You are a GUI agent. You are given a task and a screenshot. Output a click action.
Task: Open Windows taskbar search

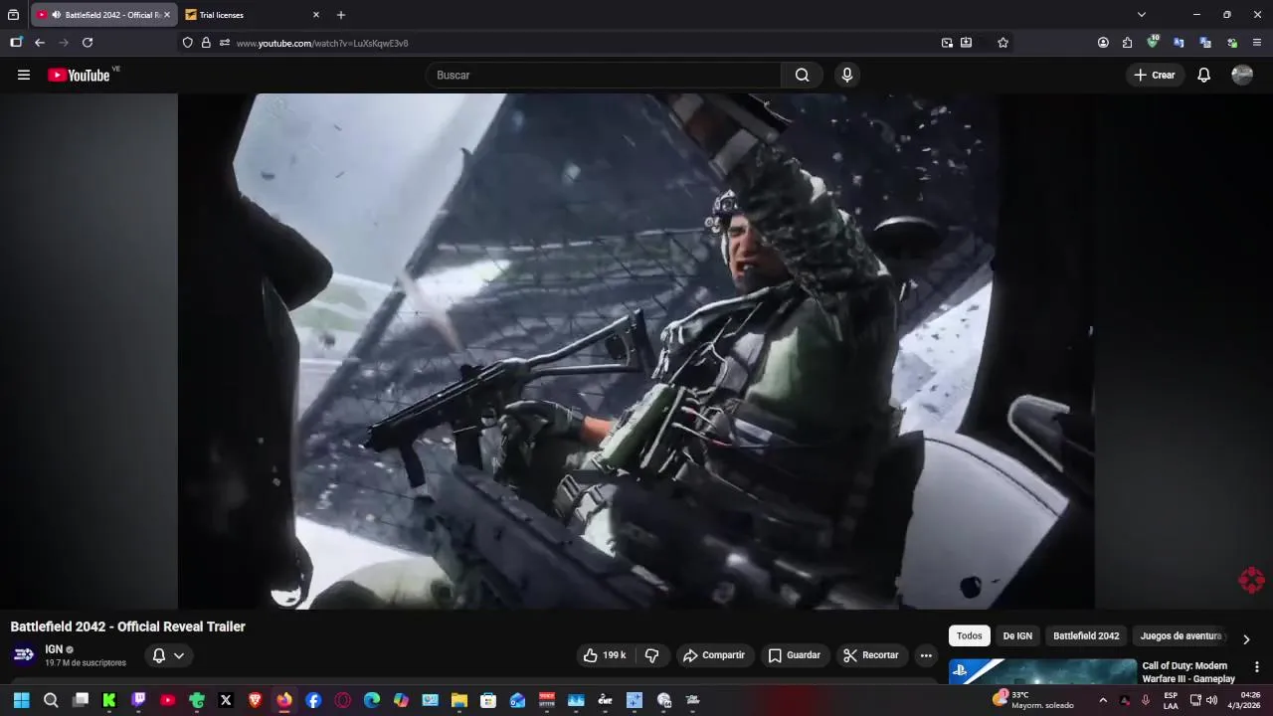coord(51,700)
